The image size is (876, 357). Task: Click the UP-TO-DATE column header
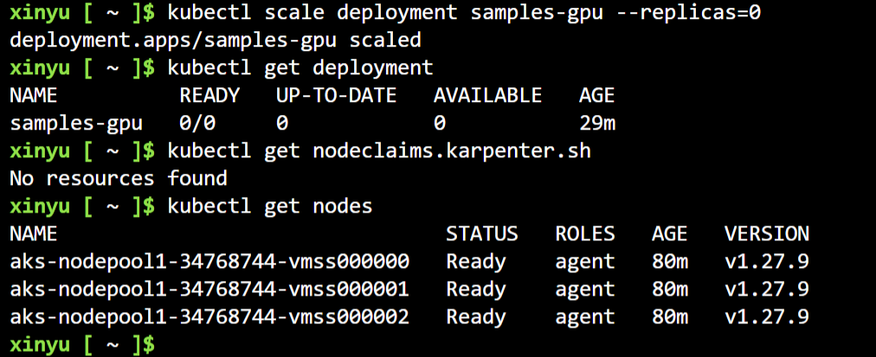coord(336,95)
